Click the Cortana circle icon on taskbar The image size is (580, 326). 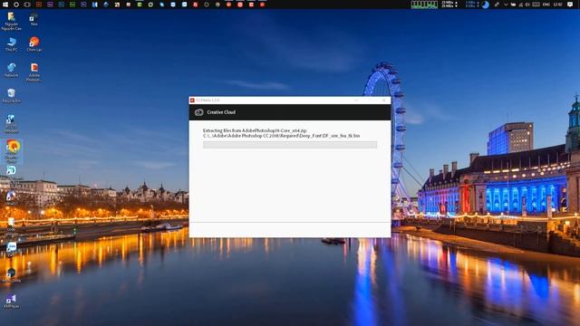[x=16, y=5]
